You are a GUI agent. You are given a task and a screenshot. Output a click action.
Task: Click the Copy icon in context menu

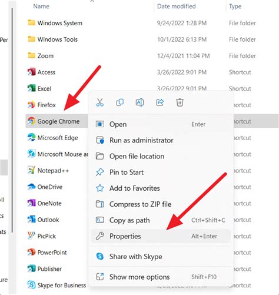click(x=120, y=102)
